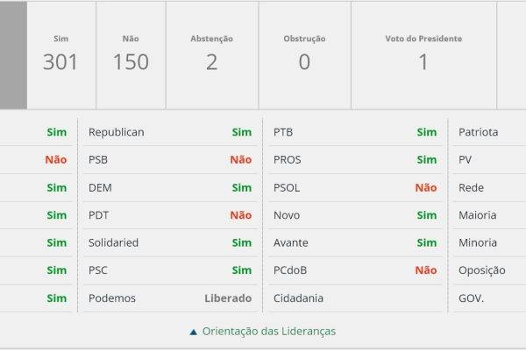This screenshot has height=350, width=526.
Task: Click Liberado orientation for Podemos
Action: click(x=228, y=298)
